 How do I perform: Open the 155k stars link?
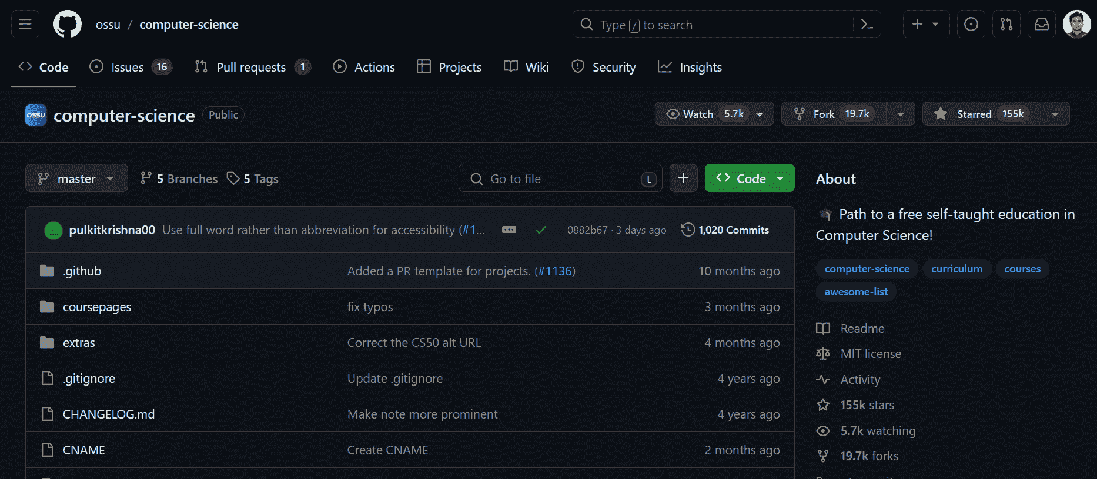point(855,405)
